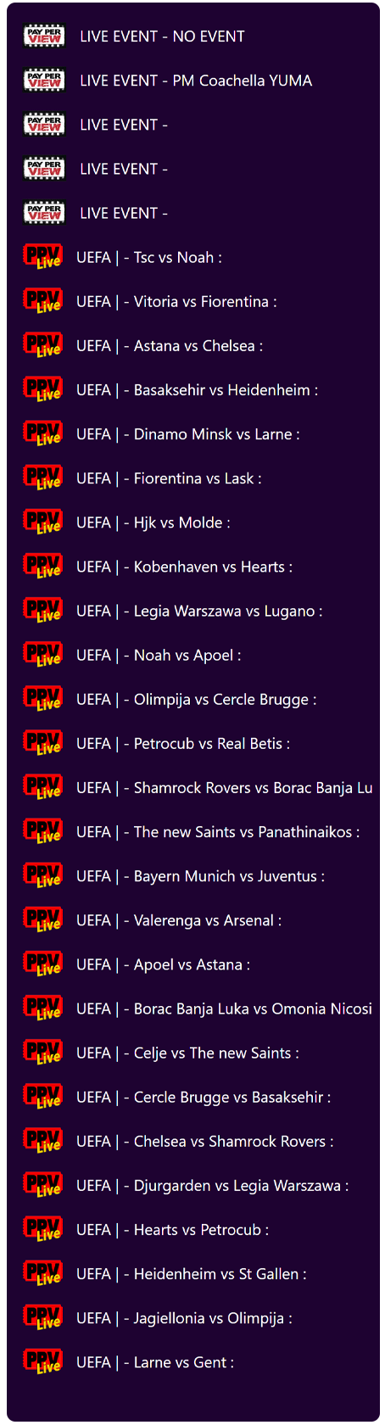
Task: Click PPV Live icon next to Hearts vs Petrocub
Action: pyautogui.click(x=42, y=1230)
